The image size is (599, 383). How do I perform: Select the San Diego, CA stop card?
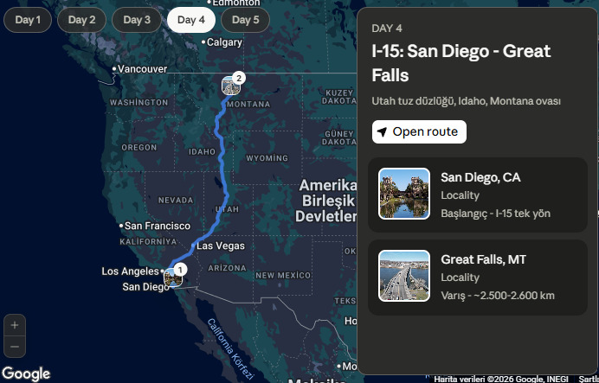pos(478,195)
